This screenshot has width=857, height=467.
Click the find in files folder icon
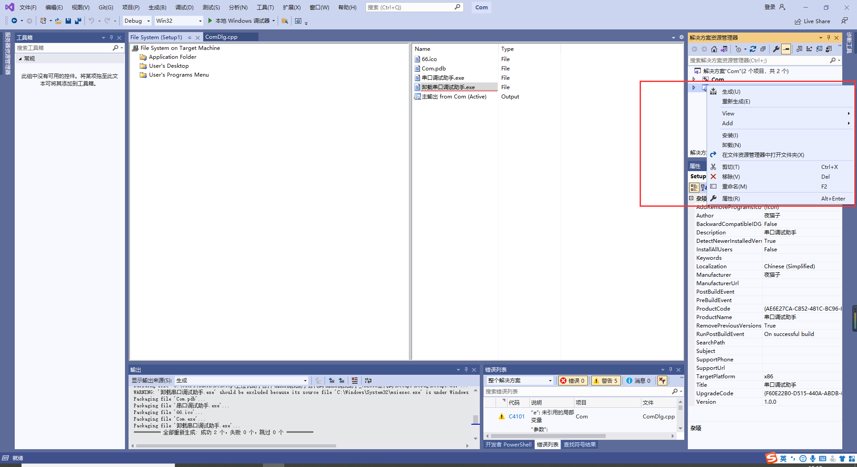pos(285,21)
